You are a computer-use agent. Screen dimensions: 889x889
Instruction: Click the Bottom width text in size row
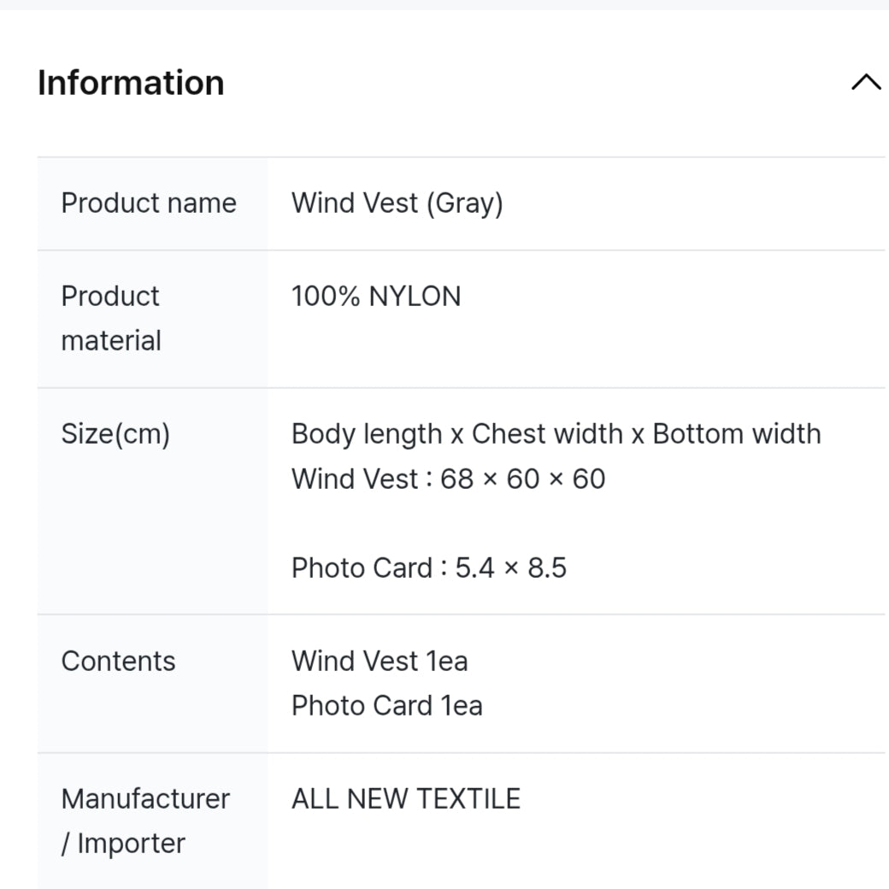737,433
